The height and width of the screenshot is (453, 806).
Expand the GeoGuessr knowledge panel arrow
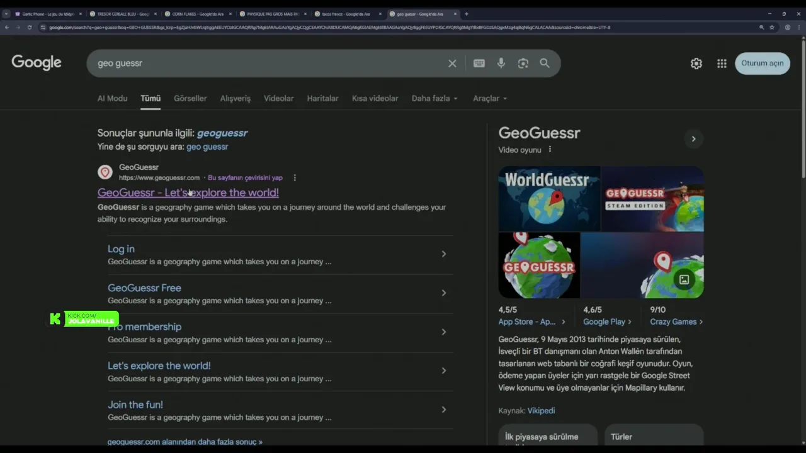click(693, 139)
